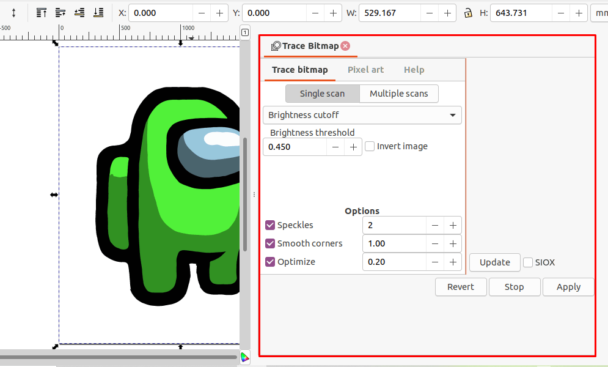The width and height of the screenshot is (608, 367).
Task: Switch to Multiple scans mode
Action: point(398,93)
